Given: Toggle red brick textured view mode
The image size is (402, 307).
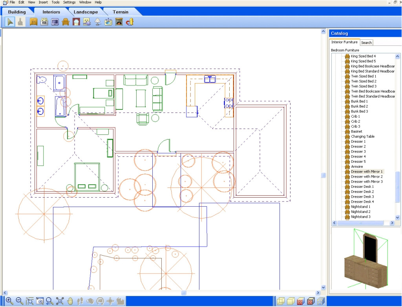Looking at the screenshot, I should click(x=301, y=301).
